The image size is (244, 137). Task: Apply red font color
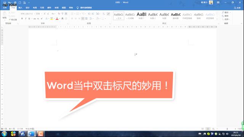pyautogui.click(x=57, y=19)
